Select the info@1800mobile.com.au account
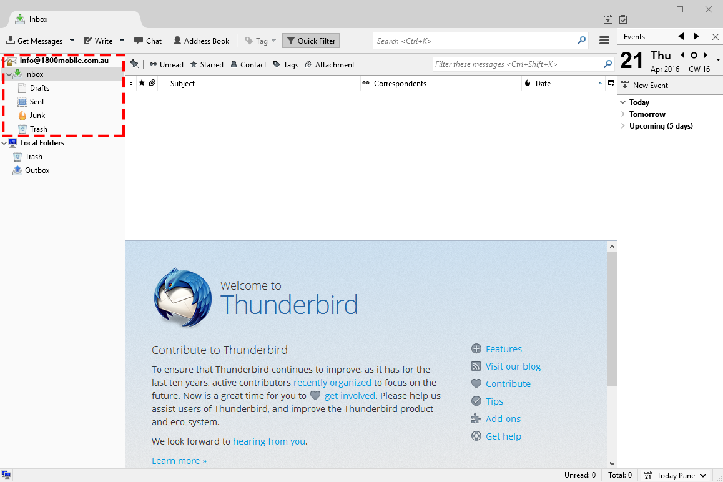This screenshot has width=723, height=482. (64, 61)
